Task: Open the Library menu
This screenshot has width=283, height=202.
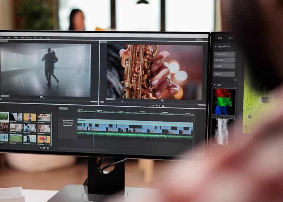Action: pos(42,38)
